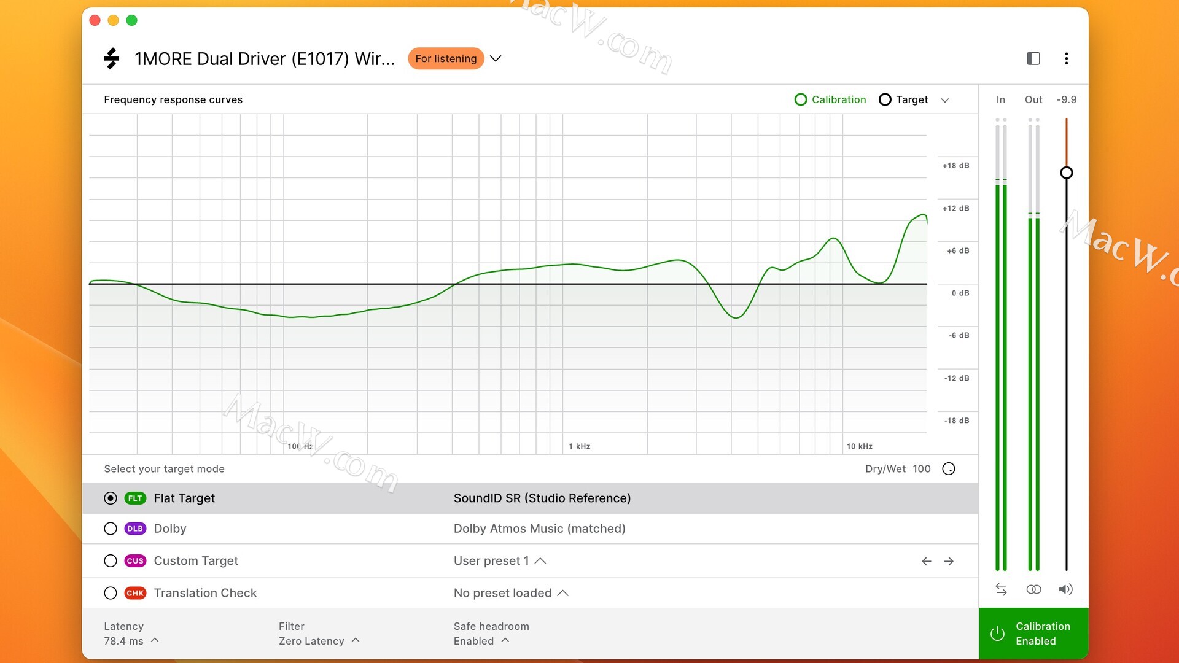Swap channels with the arrows icon
This screenshot has width=1179, height=663.
(1001, 589)
